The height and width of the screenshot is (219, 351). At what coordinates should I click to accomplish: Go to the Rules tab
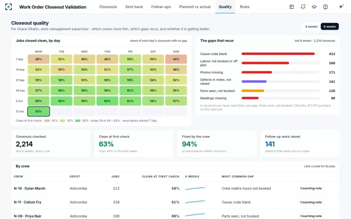click(x=245, y=7)
